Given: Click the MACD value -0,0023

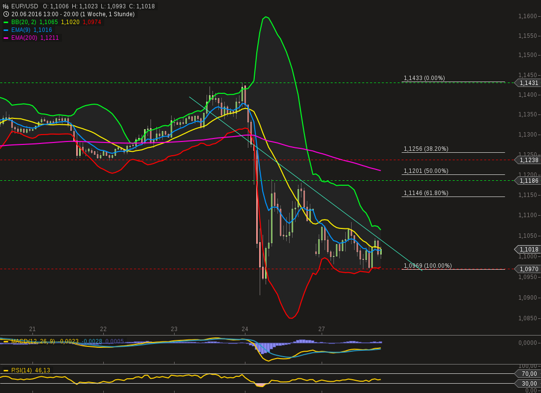Looking at the screenshot, I should click(69, 341).
